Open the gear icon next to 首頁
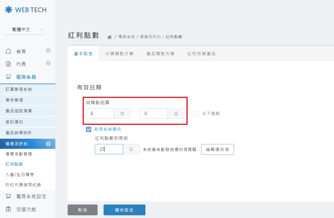 48,51
